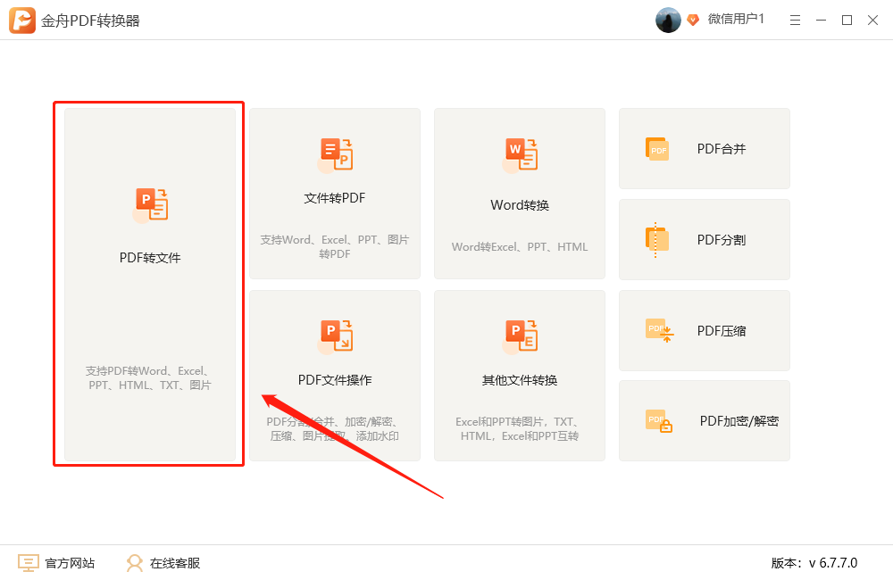The width and height of the screenshot is (893, 580).
Task: Click the 金舟PDF转换器 app logo
Action: pos(22,21)
